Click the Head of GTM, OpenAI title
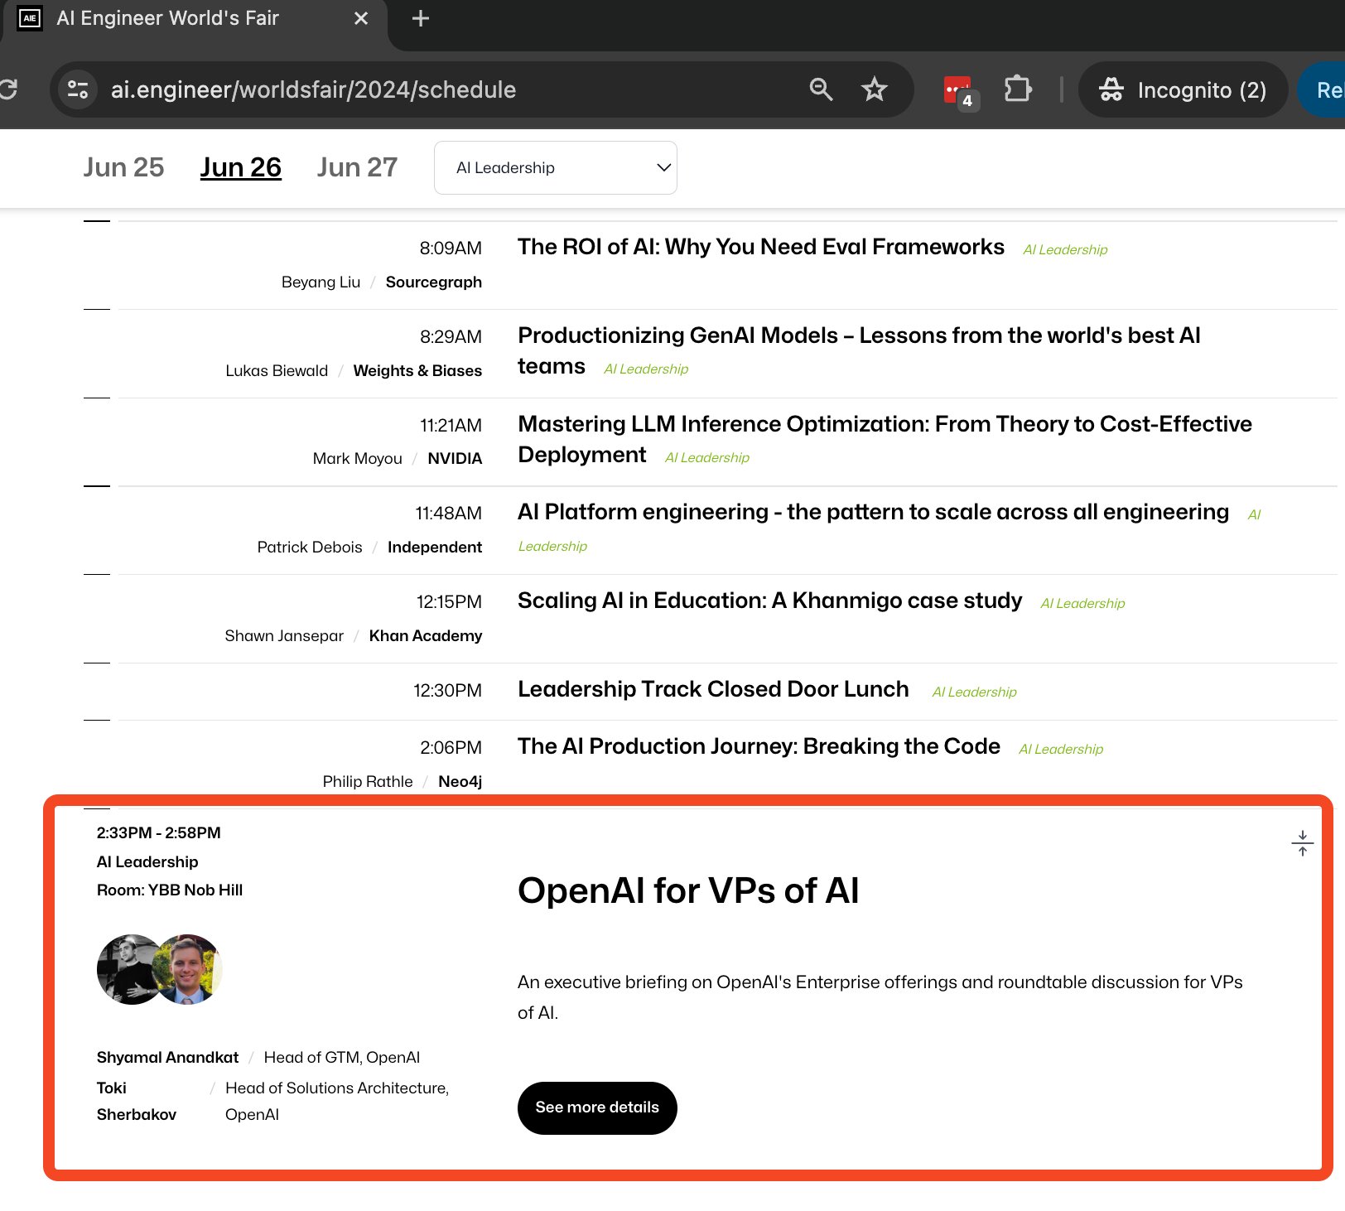 coord(342,1058)
